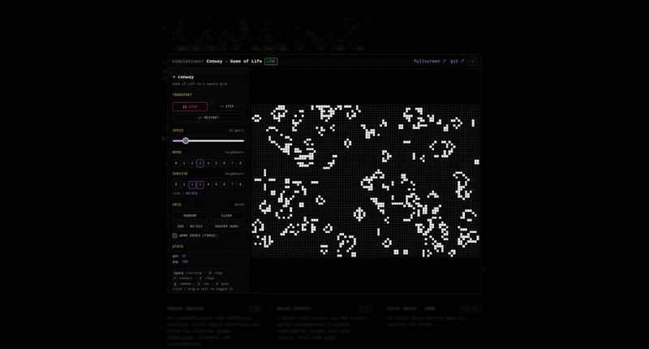Close the simulation dialog
Screen dimensions: 649x349
473,61
